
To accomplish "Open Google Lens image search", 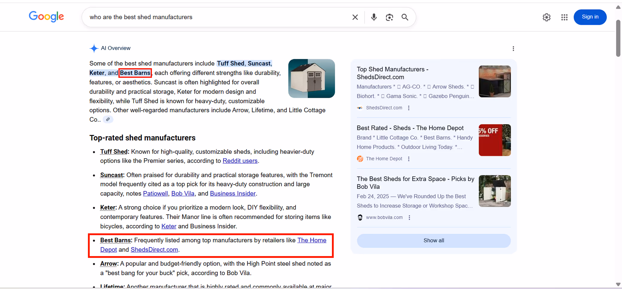I will click(x=389, y=17).
